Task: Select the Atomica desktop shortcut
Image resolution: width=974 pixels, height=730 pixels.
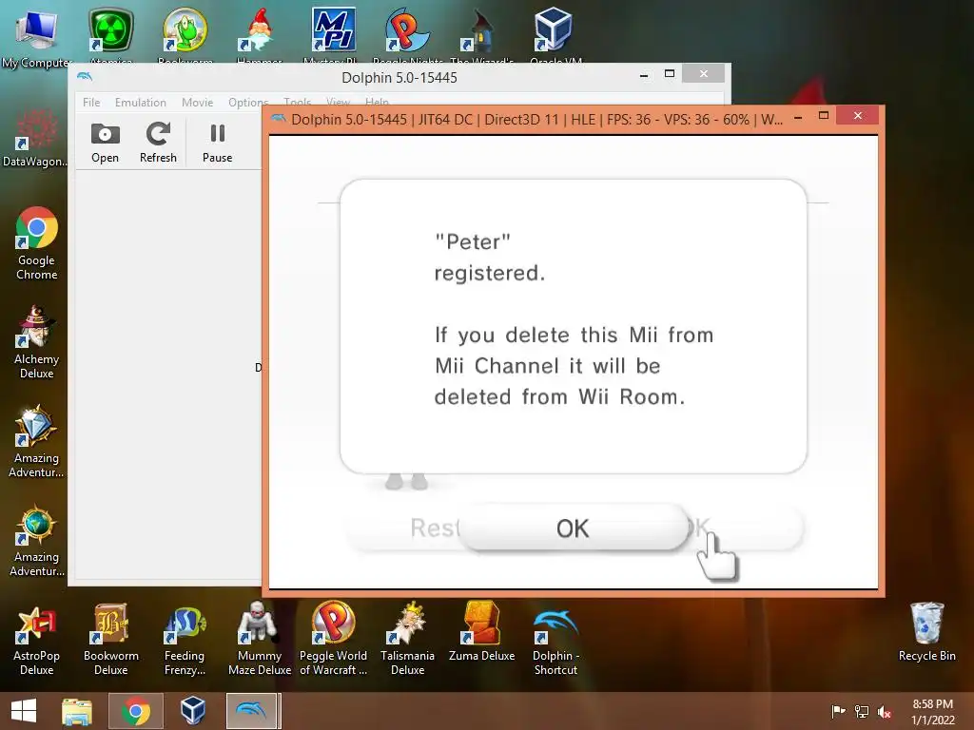Action: click(x=111, y=34)
